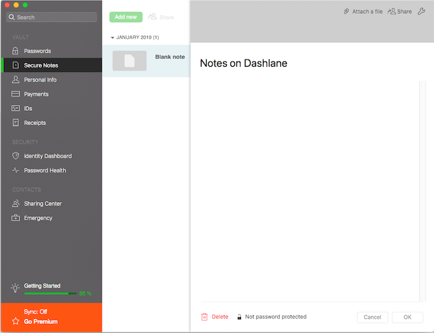Open the Emergency section

coord(51,218)
